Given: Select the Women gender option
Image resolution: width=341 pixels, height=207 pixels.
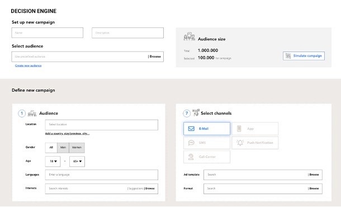Looking at the screenshot, I should tap(77, 148).
